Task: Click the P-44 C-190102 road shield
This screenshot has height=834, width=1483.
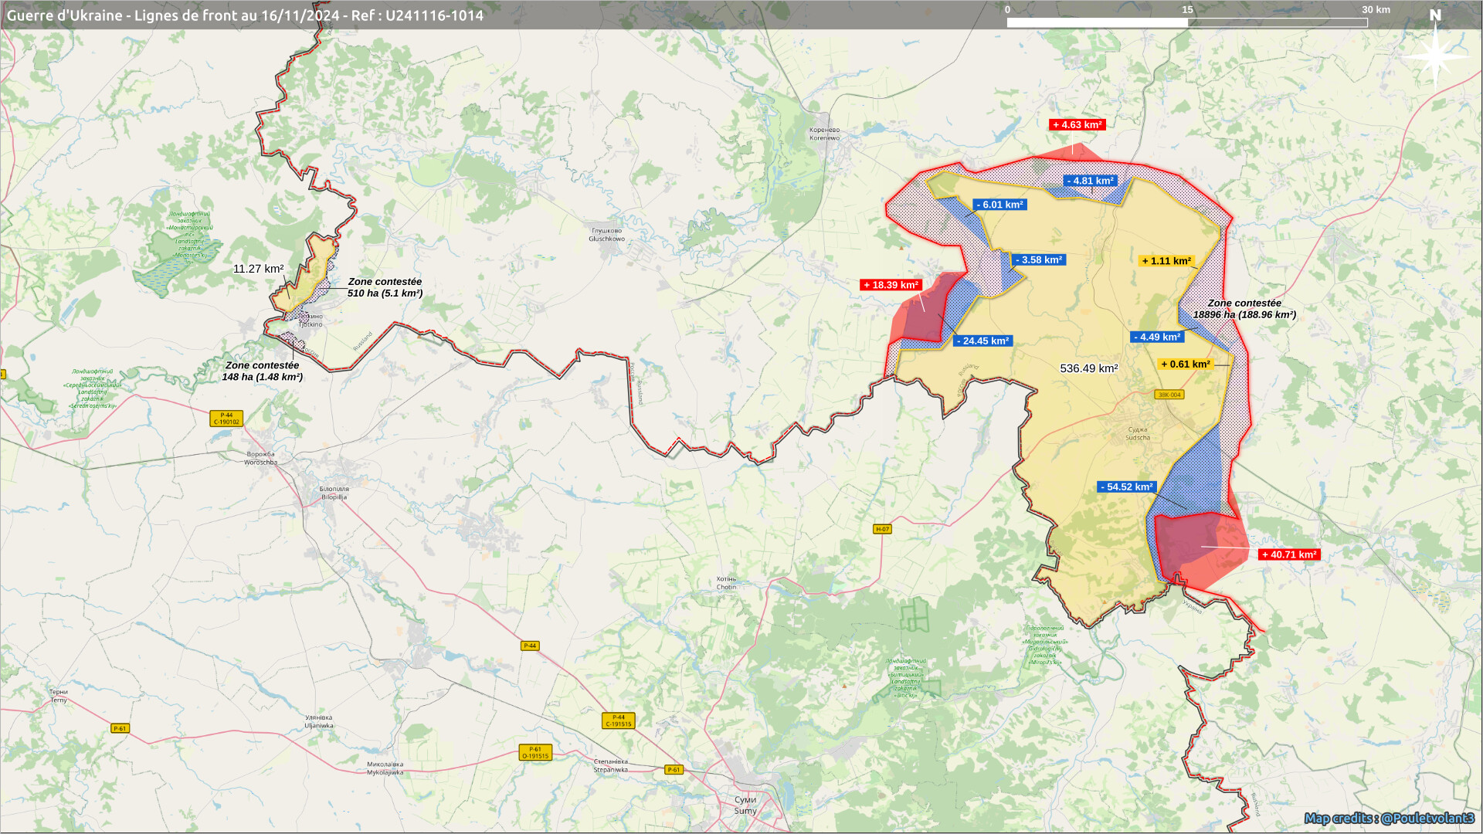Action: 226,419
